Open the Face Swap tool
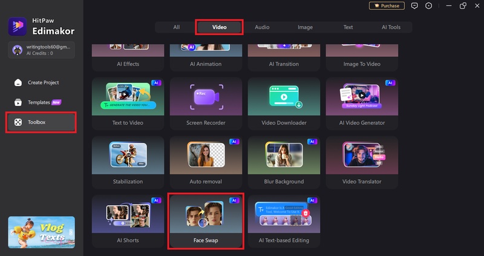Viewport: 484px width, 256px height. tap(206, 221)
